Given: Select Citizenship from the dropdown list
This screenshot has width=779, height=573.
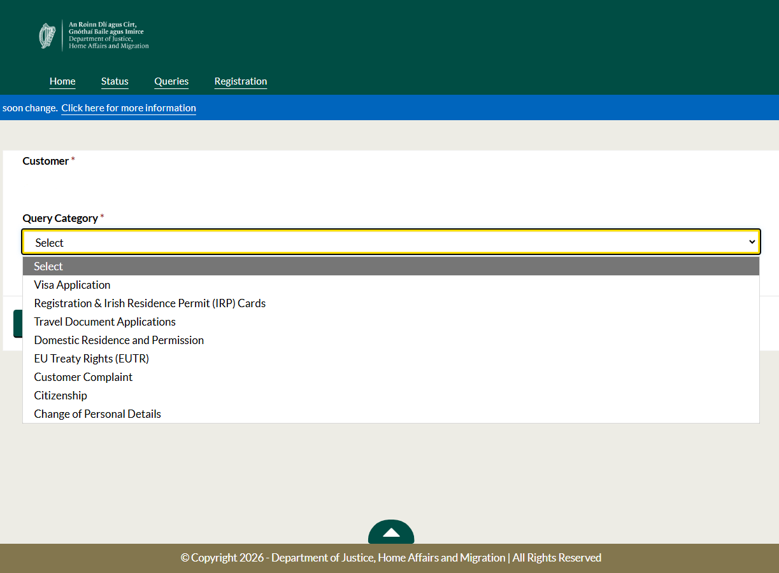Looking at the screenshot, I should click(391, 396).
